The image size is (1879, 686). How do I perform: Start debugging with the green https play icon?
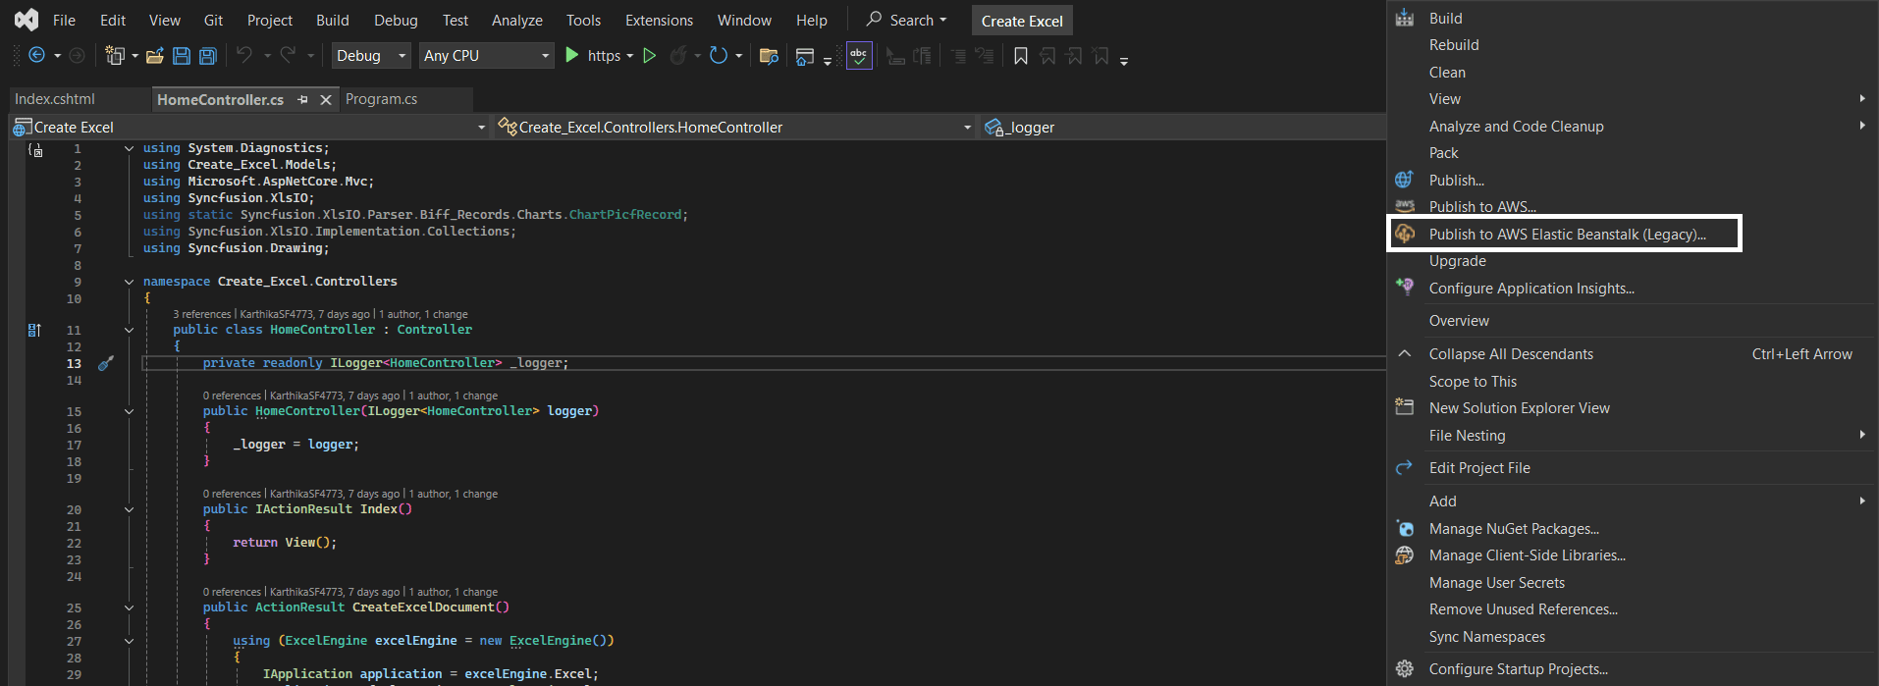pyautogui.click(x=572, y=56)
